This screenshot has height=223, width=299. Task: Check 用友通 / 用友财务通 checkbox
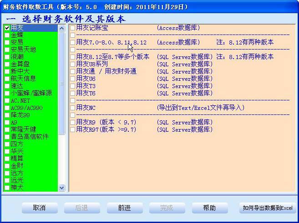click(x=72, y=72)
